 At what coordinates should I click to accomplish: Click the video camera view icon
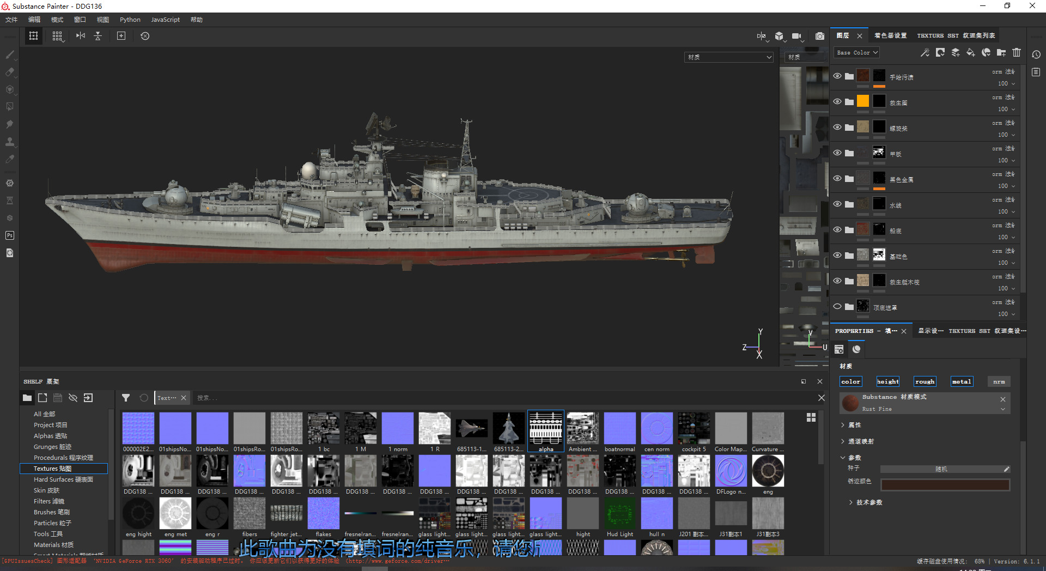pos(797,36)
